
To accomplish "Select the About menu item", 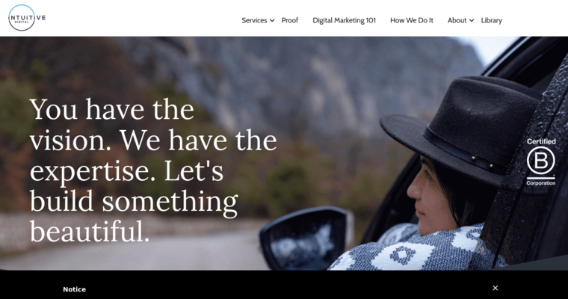I will tap(457, 20).
